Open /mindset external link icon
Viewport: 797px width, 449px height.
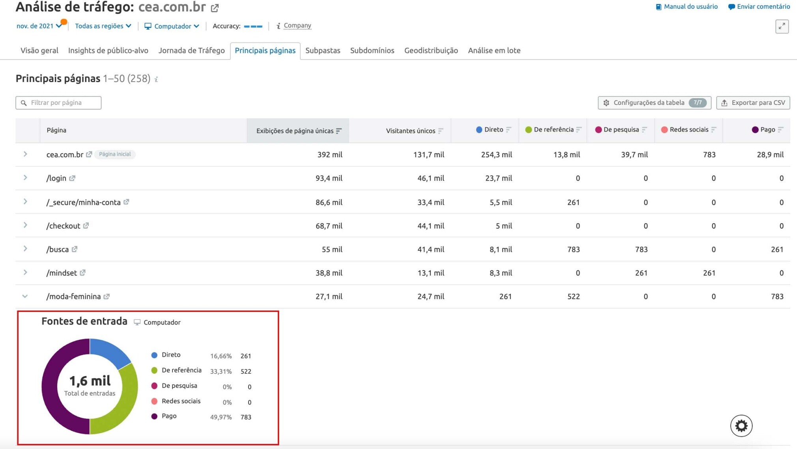point(82,273)
